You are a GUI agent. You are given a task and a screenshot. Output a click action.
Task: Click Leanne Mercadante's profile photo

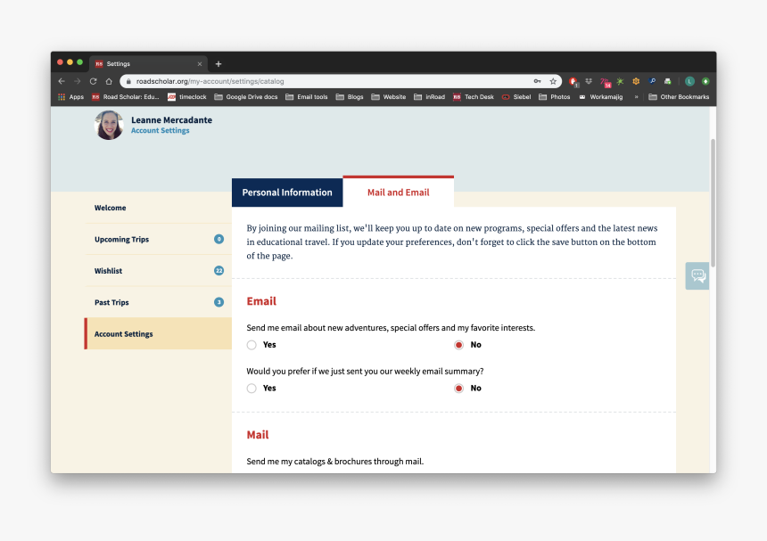[x=109, y=125]
